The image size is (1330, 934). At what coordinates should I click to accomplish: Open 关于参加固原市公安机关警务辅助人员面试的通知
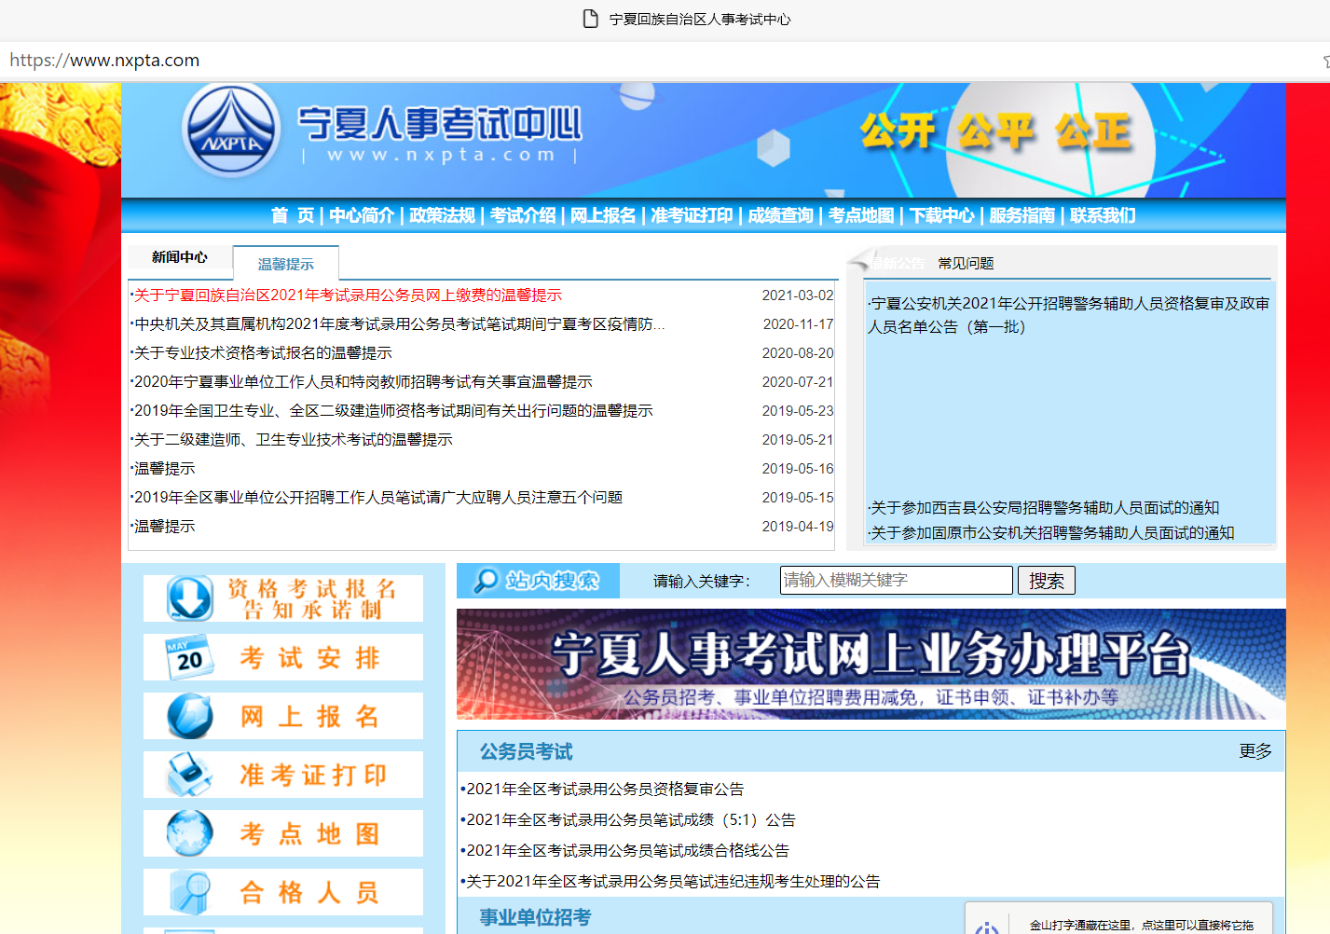tap(1051, 533)
